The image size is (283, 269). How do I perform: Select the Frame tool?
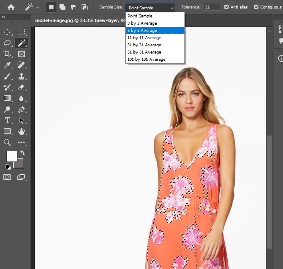(x=21, y=54)
